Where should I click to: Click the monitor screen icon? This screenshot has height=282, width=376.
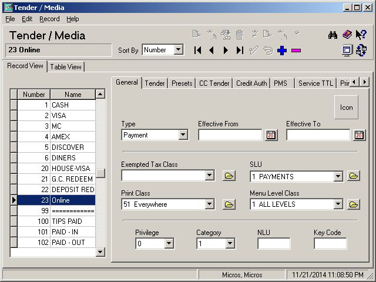click(x=347, y=51)
